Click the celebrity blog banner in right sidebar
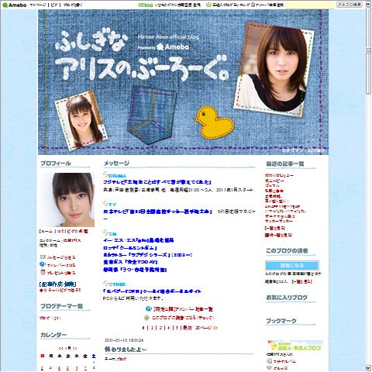The width and height of the screenshot is (372, 372). coord(294,346)
